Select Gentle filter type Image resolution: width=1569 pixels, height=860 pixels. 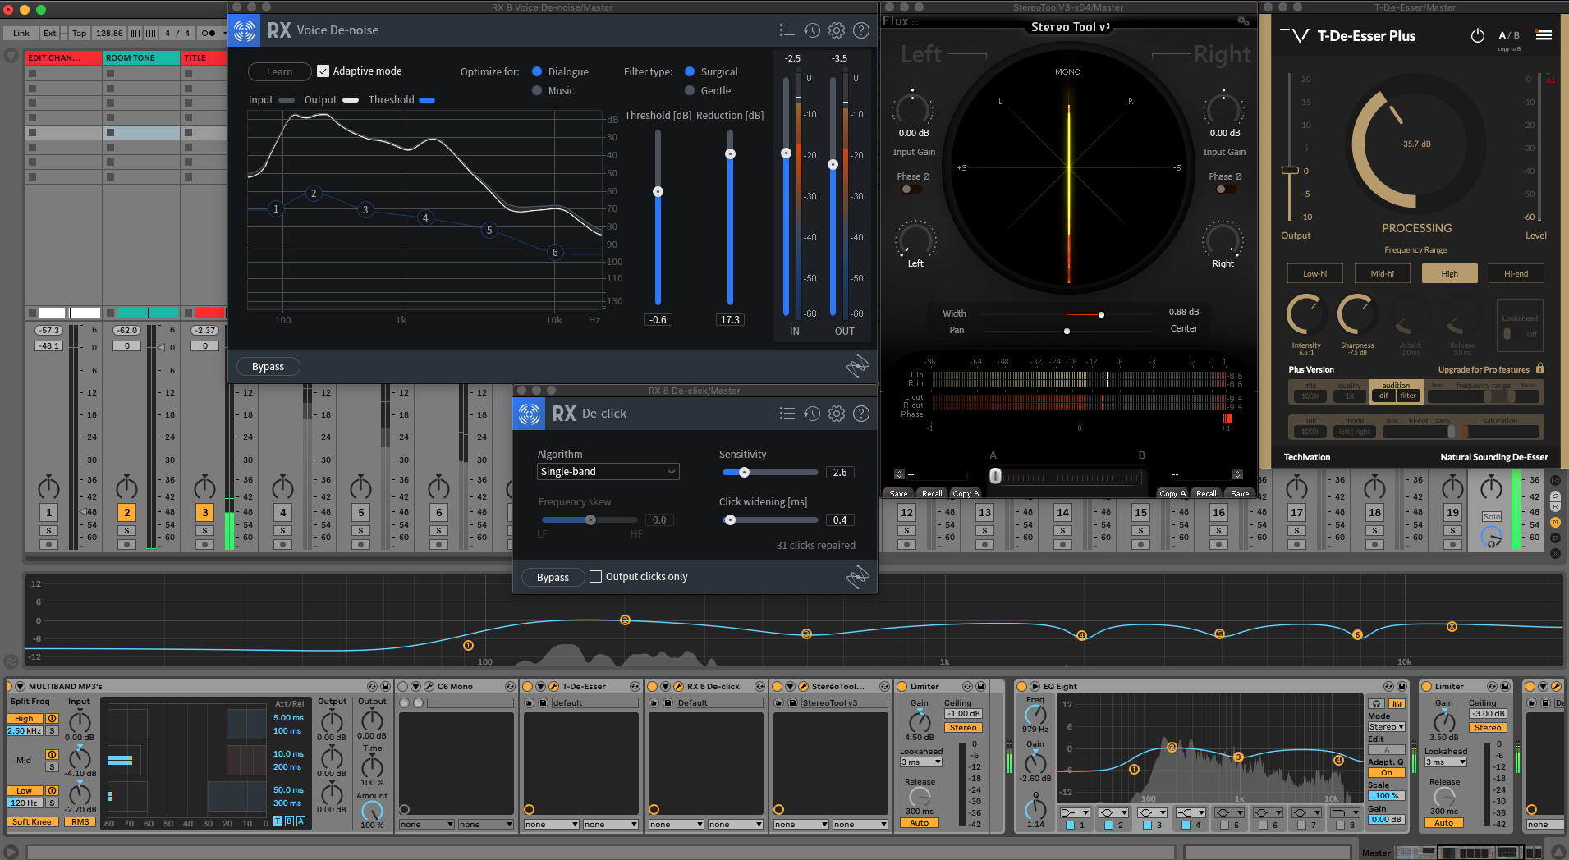point(690,91)
